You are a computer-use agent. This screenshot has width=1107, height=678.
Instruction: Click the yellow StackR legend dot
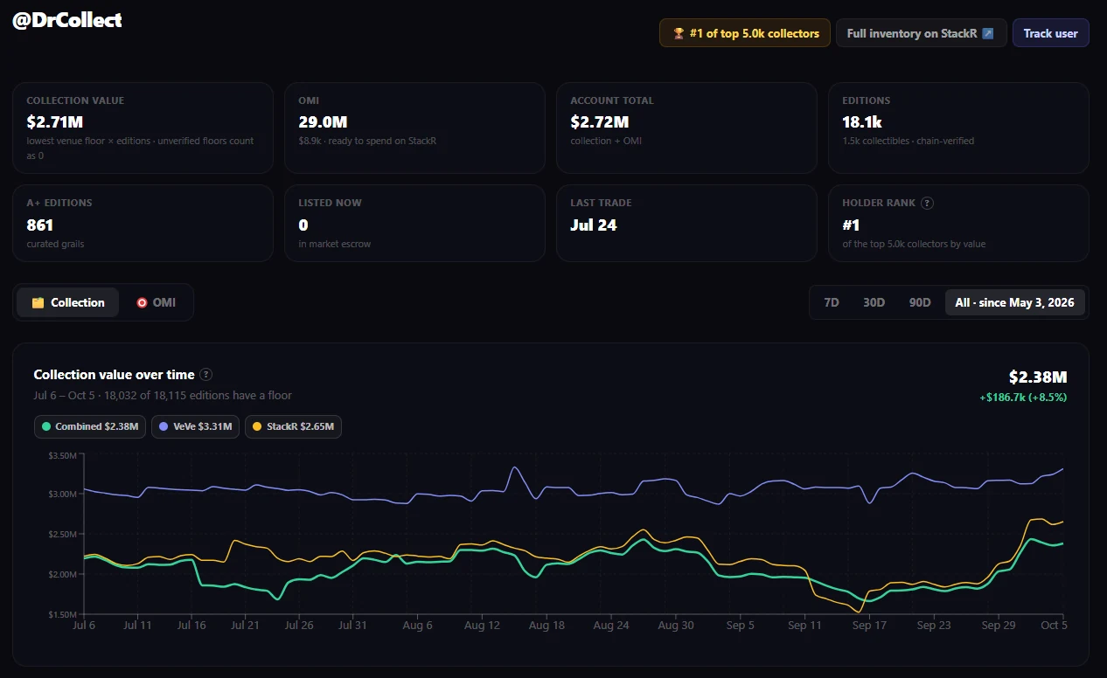coord(256,427)
